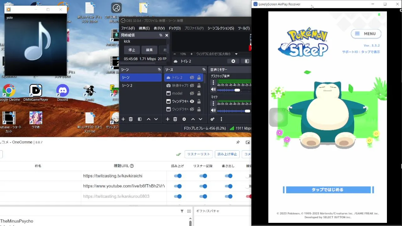Move source down in Sources dock

point(200,119)
